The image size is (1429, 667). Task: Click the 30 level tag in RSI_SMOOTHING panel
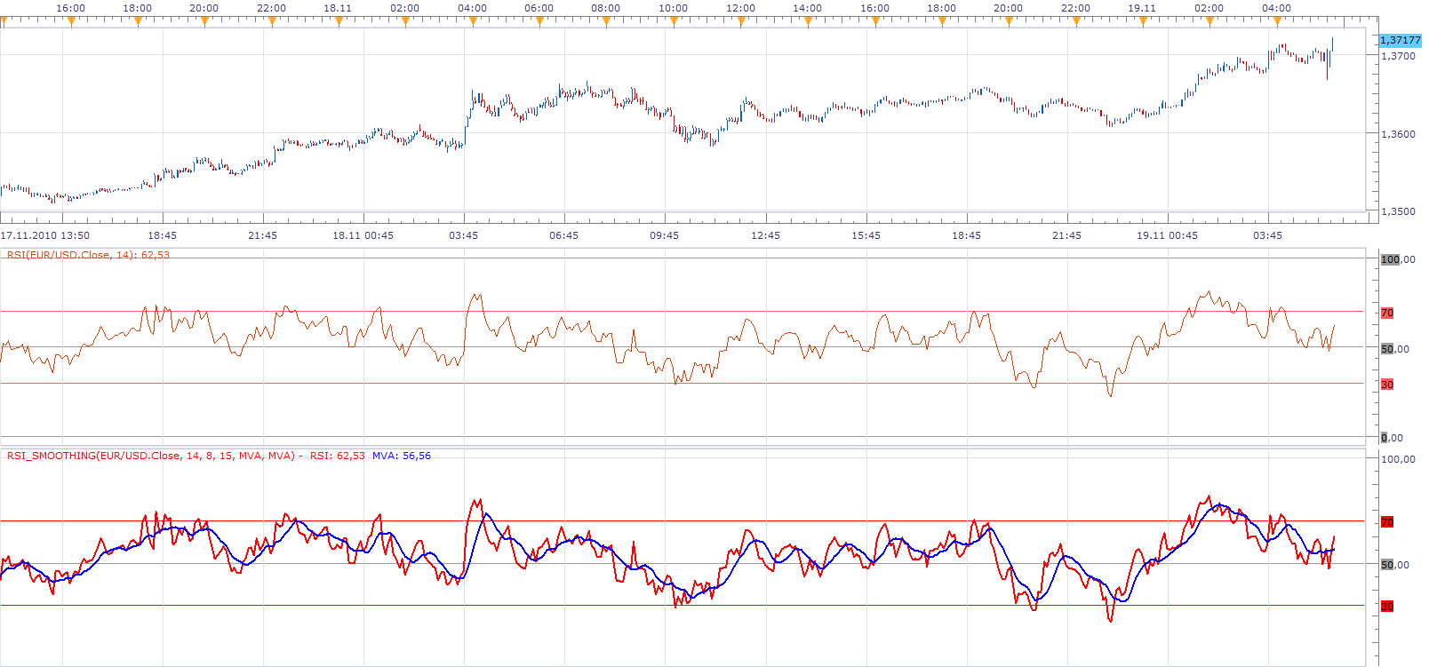[x=1387, y=607]
